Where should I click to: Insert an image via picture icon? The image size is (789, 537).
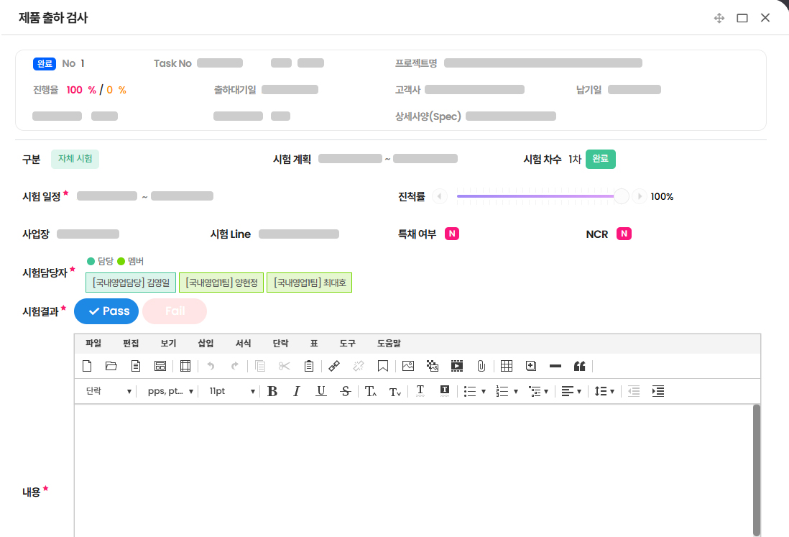click(x=408, y=366)
